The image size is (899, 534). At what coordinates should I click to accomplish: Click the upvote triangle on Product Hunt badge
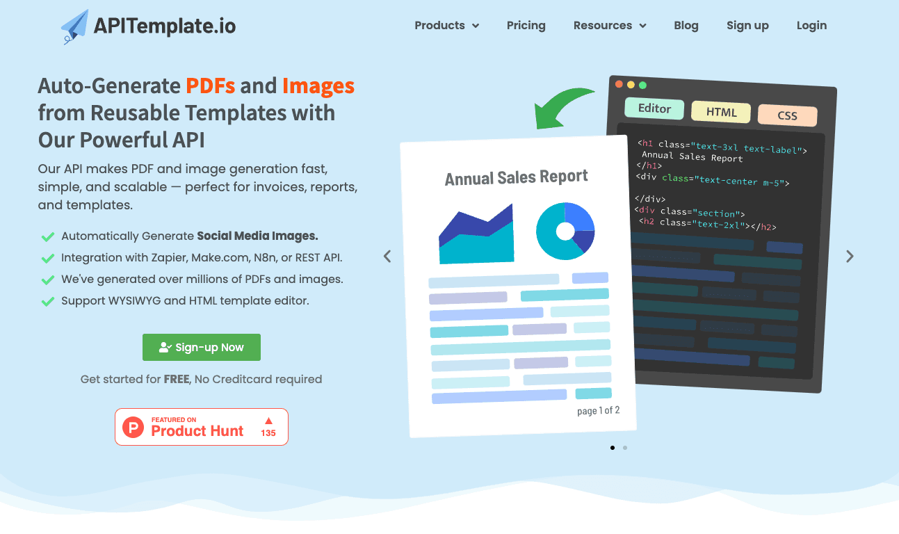coord(270,421)
